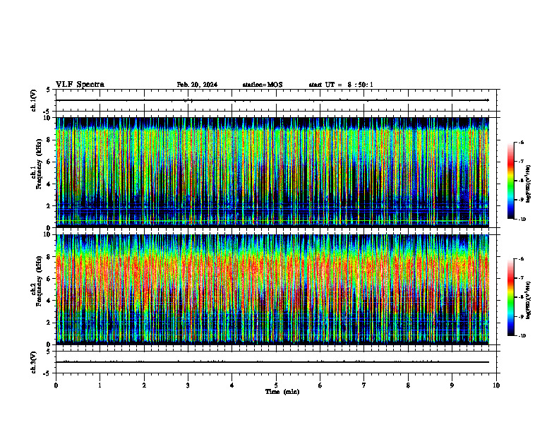Click the '-6' label on ch.1 color scale
Screen dimensions: 559x432
tap(522, 142)
